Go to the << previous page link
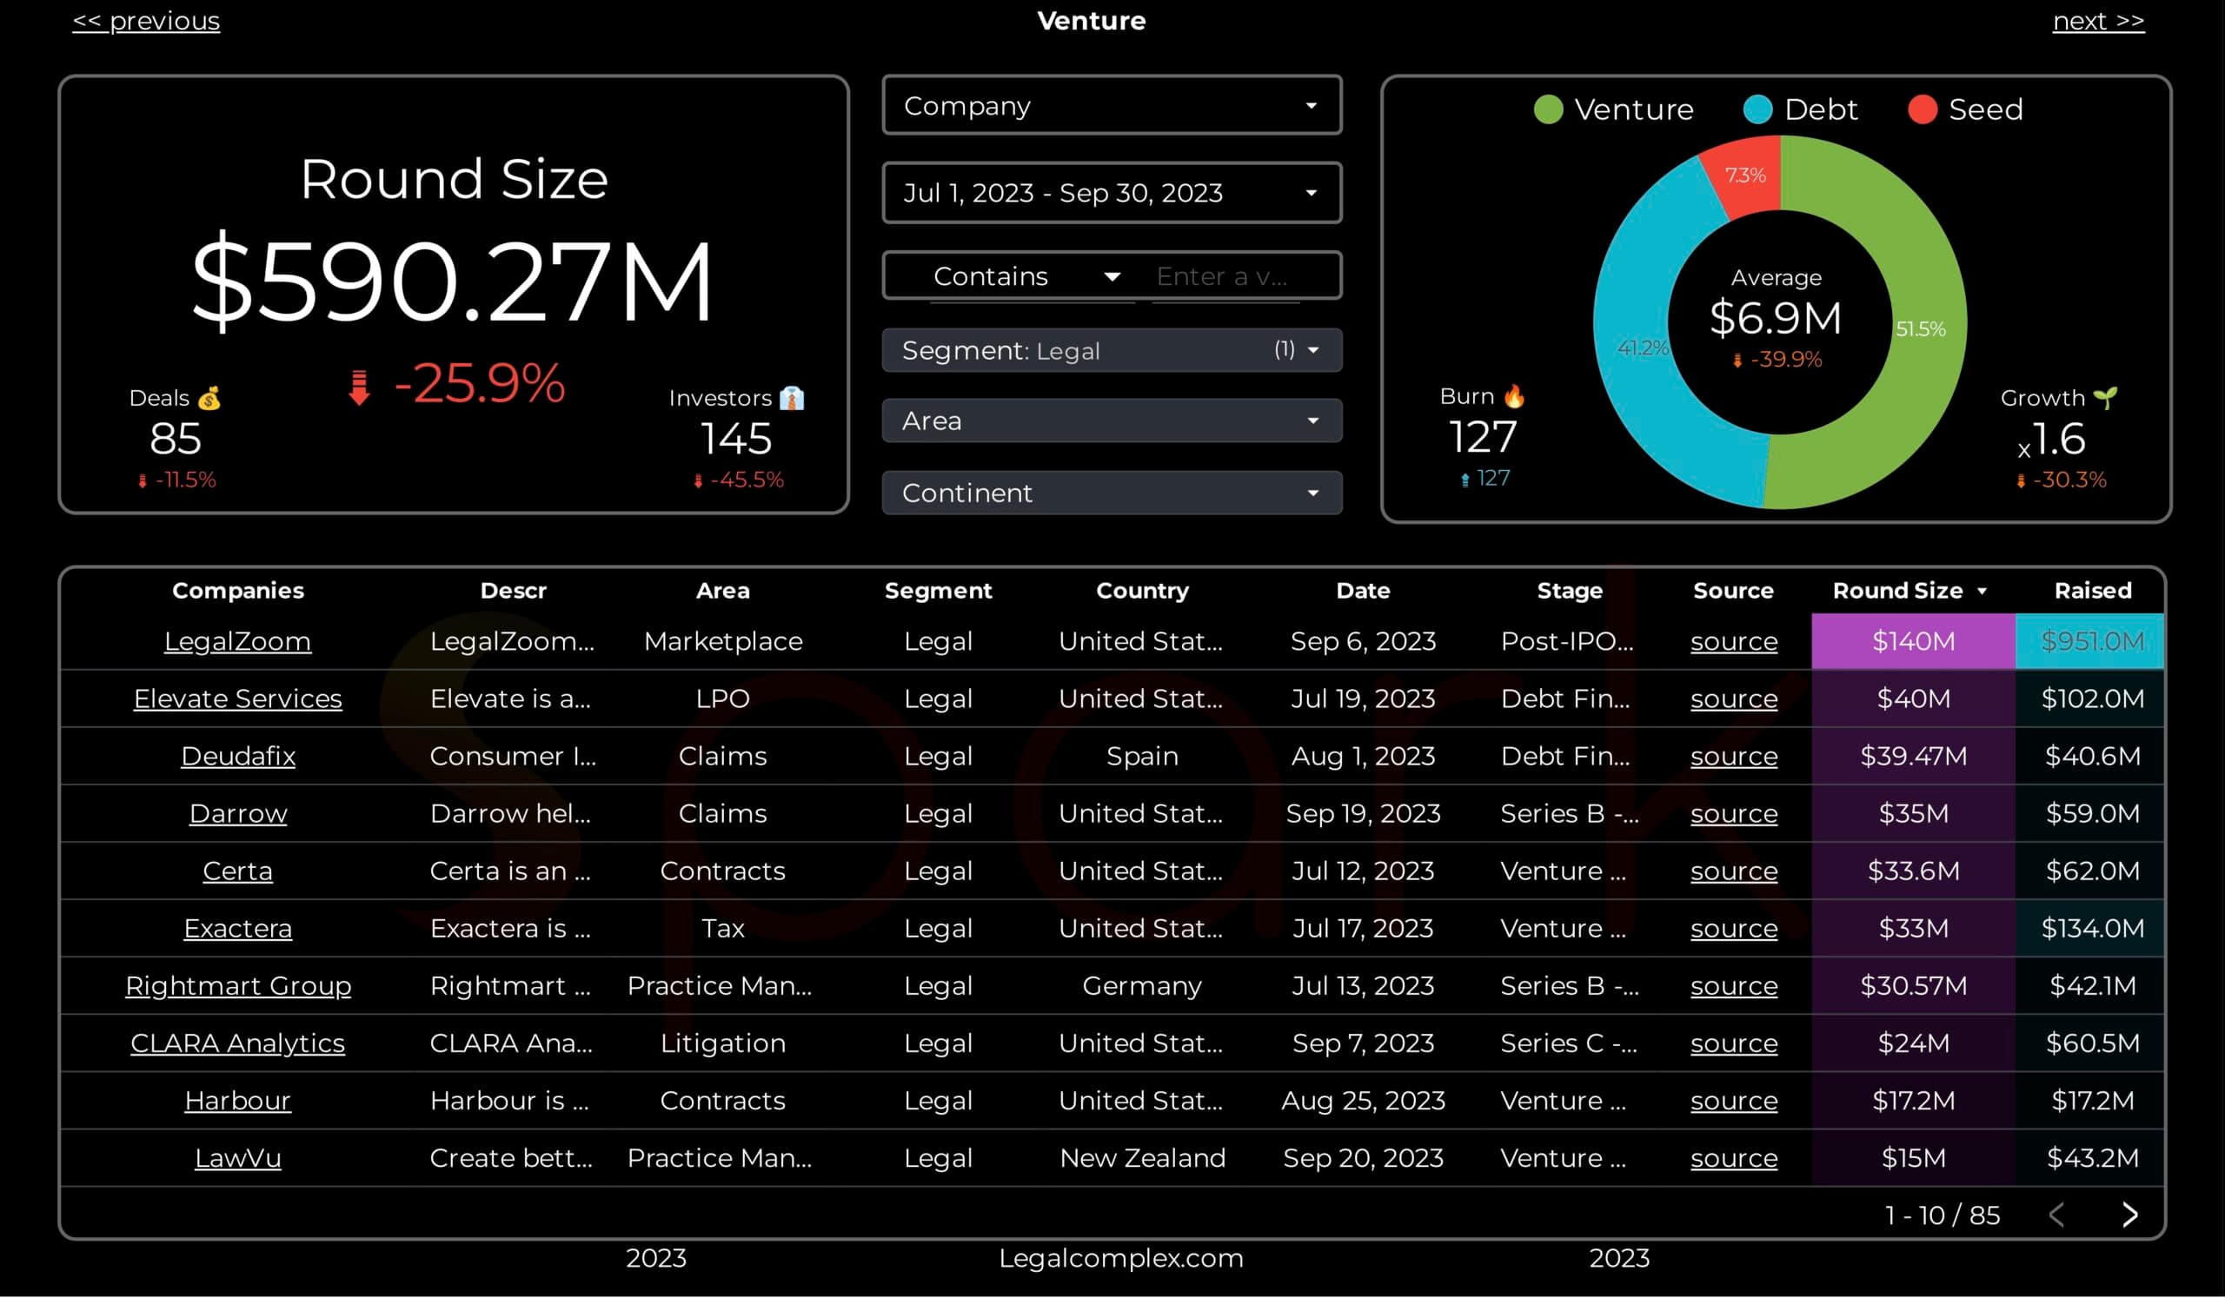The height and width of the screenshot is (1298, 2225). click(146, 20)
